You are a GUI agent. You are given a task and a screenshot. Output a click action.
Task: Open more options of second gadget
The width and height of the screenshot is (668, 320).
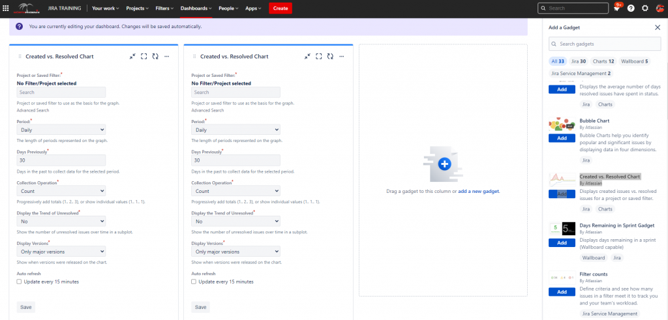[341, 56]
